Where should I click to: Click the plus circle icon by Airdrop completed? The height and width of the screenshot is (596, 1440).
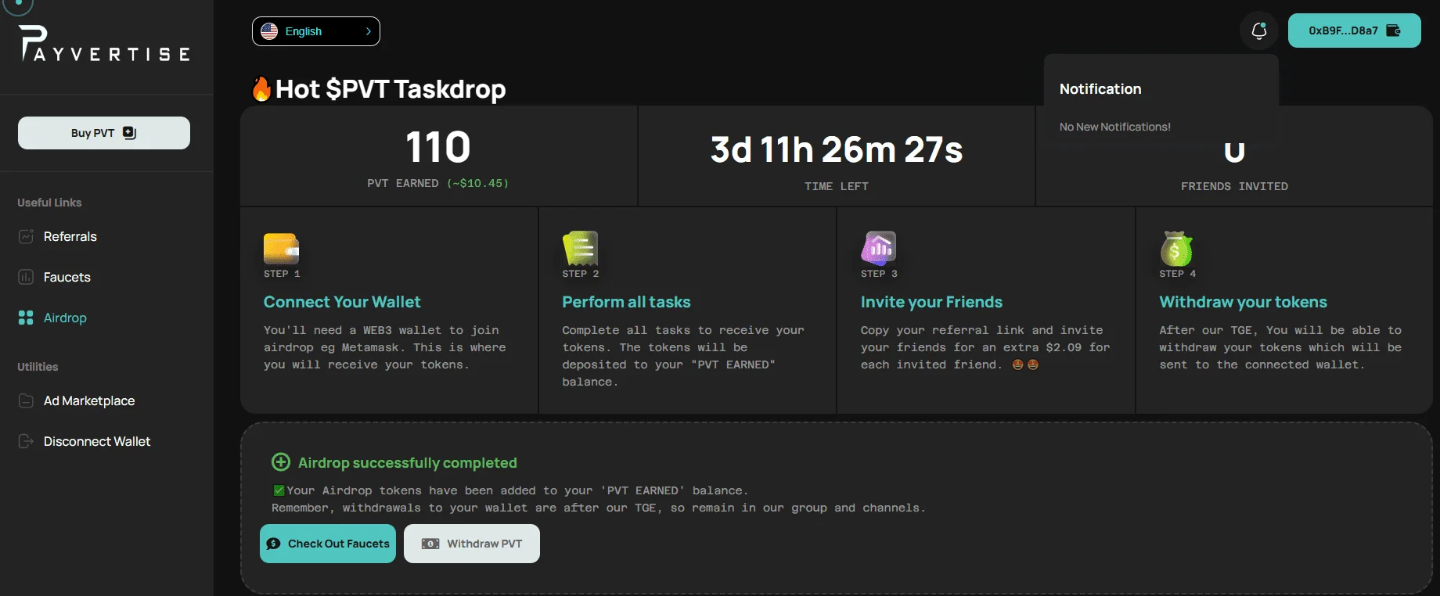pos(280,462)
